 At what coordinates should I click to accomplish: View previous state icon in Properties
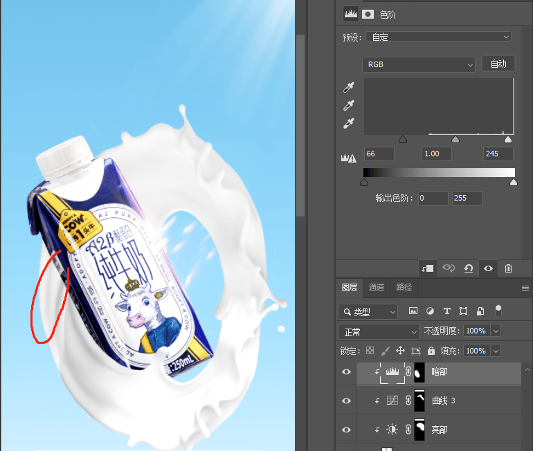(x=449, y=268)
